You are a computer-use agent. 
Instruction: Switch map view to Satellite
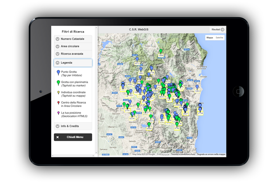point(219,38)
